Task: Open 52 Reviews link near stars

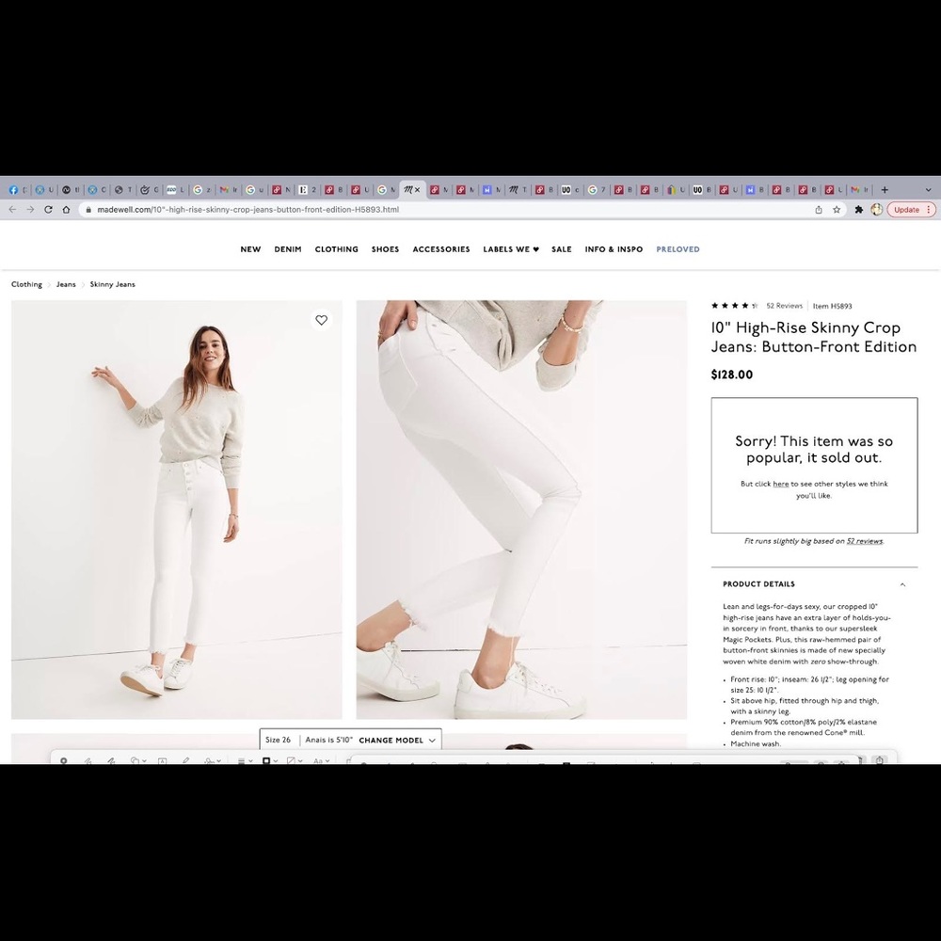Action: click(x=784, y=306)
